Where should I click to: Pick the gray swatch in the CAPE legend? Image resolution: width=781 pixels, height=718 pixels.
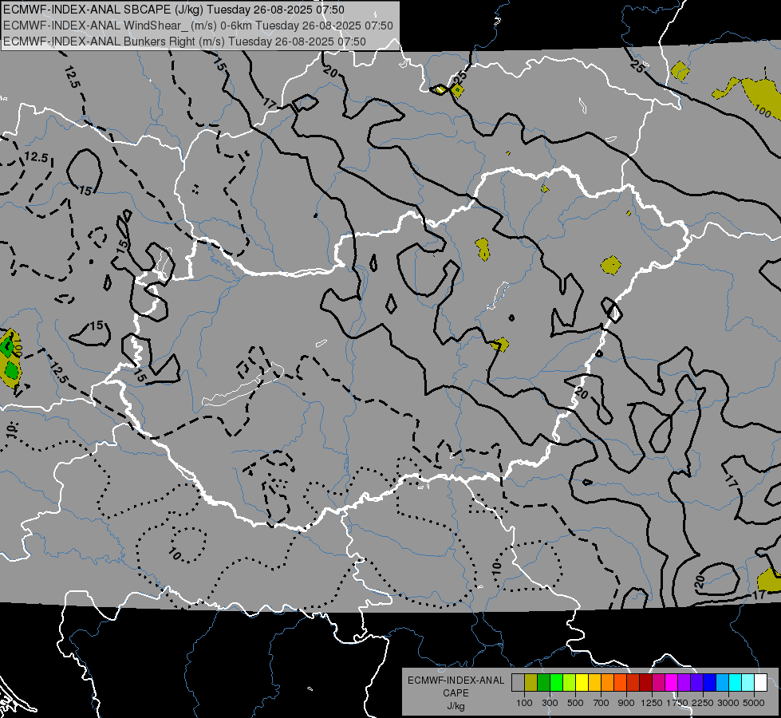point(518,682)
